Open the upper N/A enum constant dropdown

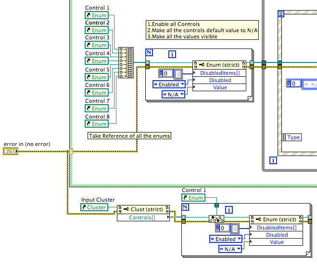[182, 94]
